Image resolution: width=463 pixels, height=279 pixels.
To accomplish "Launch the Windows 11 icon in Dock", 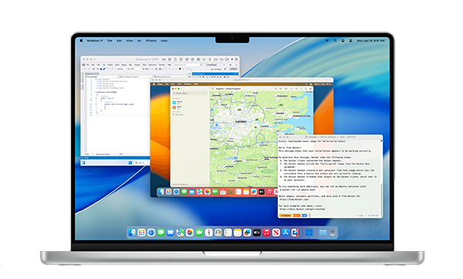I will (x=309, y=233).
